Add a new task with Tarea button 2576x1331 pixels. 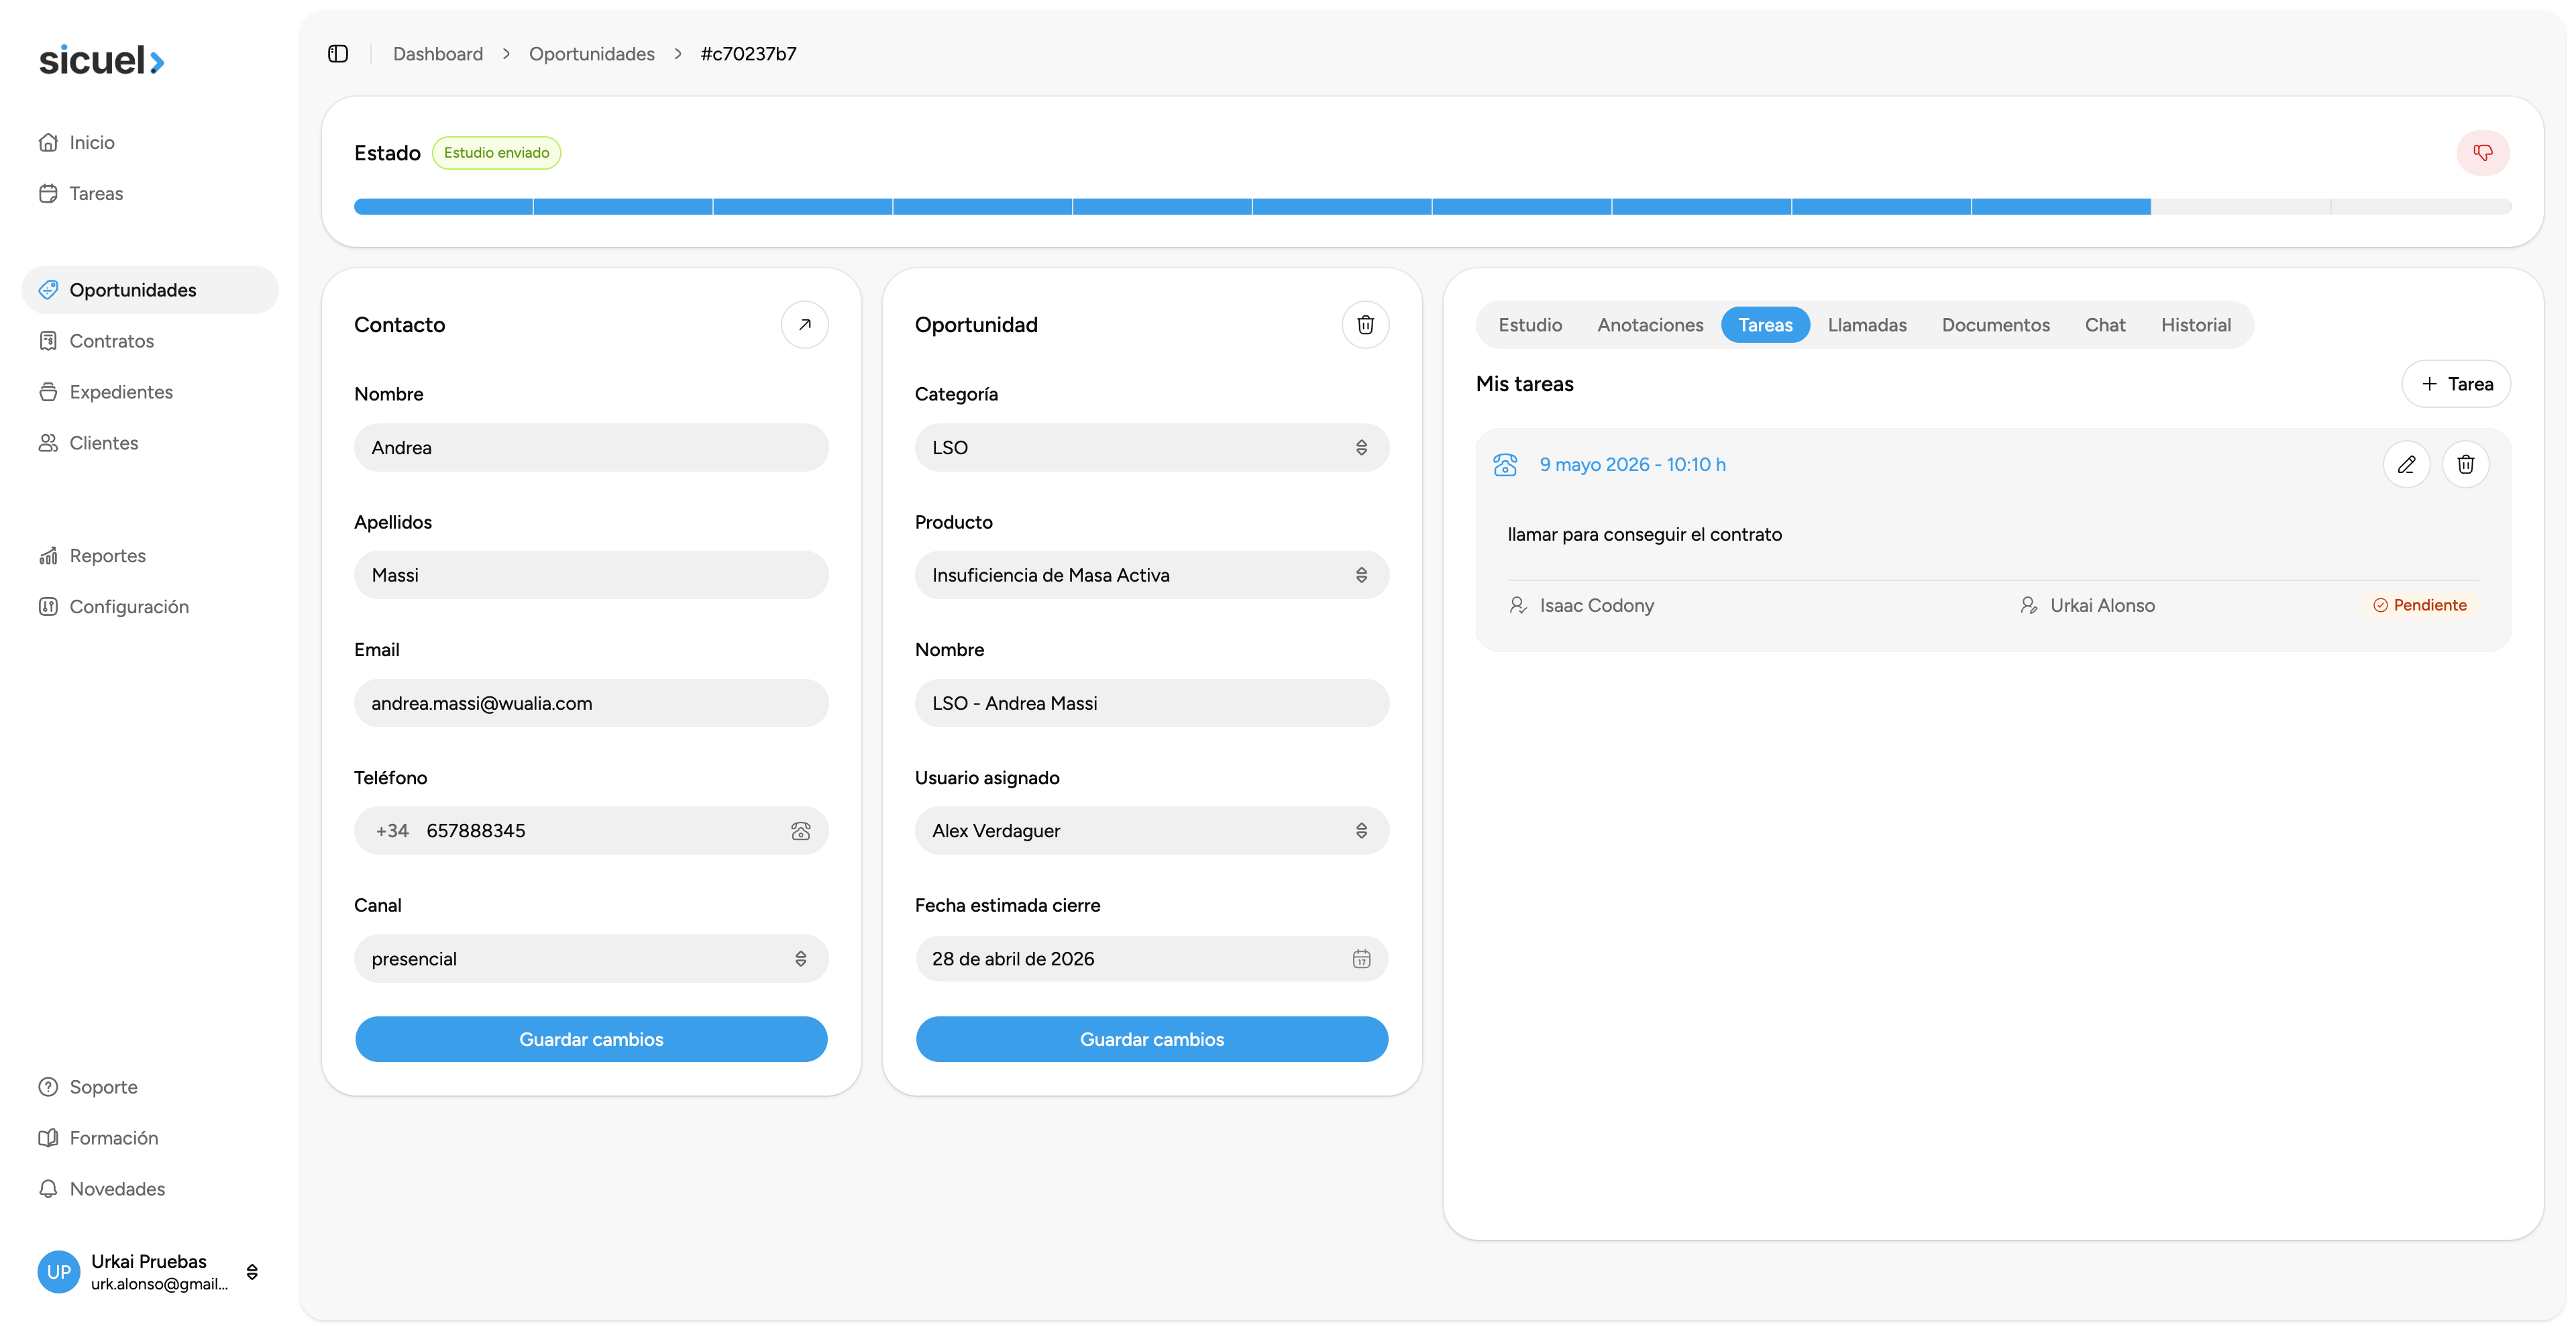(2456, 384)
